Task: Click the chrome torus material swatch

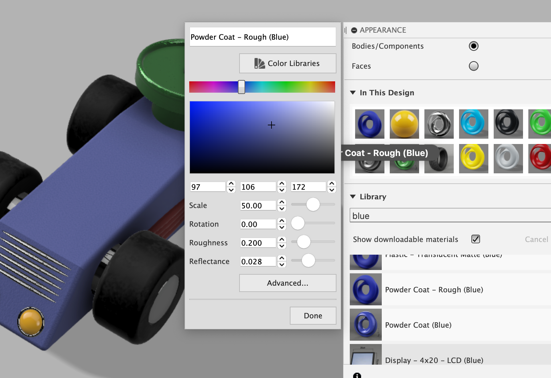Action: point(439,124)
